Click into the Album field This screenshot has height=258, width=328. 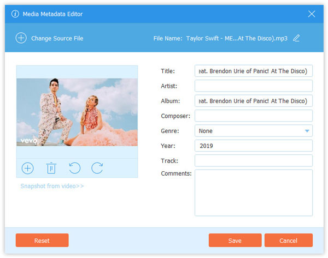[x=254, y=101]
